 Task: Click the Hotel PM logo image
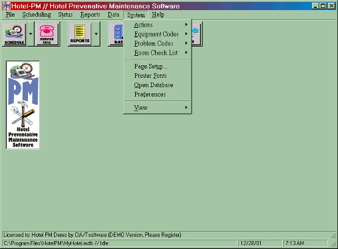[x=23, y=105]
